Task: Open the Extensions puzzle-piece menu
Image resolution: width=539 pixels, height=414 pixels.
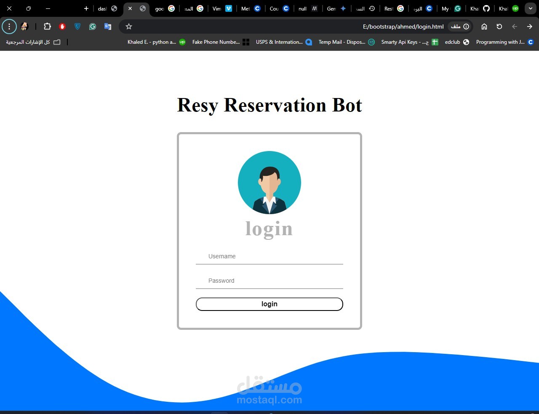Action: click(x=47, y=27)
